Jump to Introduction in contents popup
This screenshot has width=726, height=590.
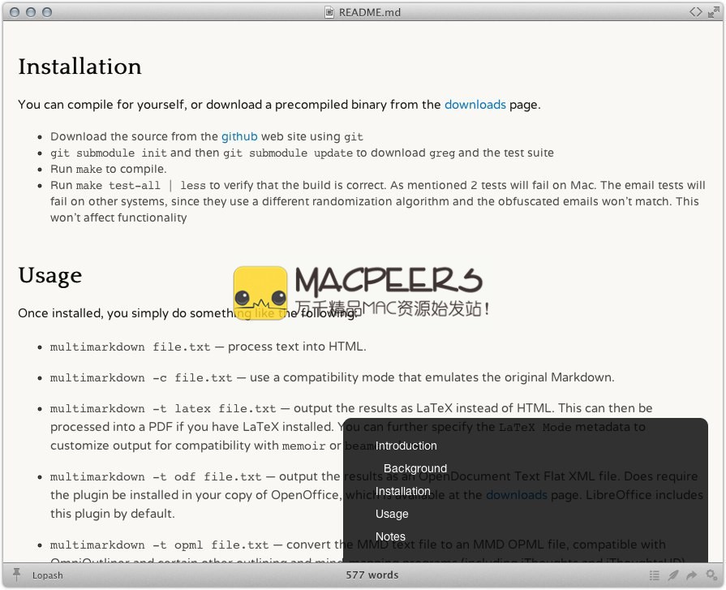[406, 446]
